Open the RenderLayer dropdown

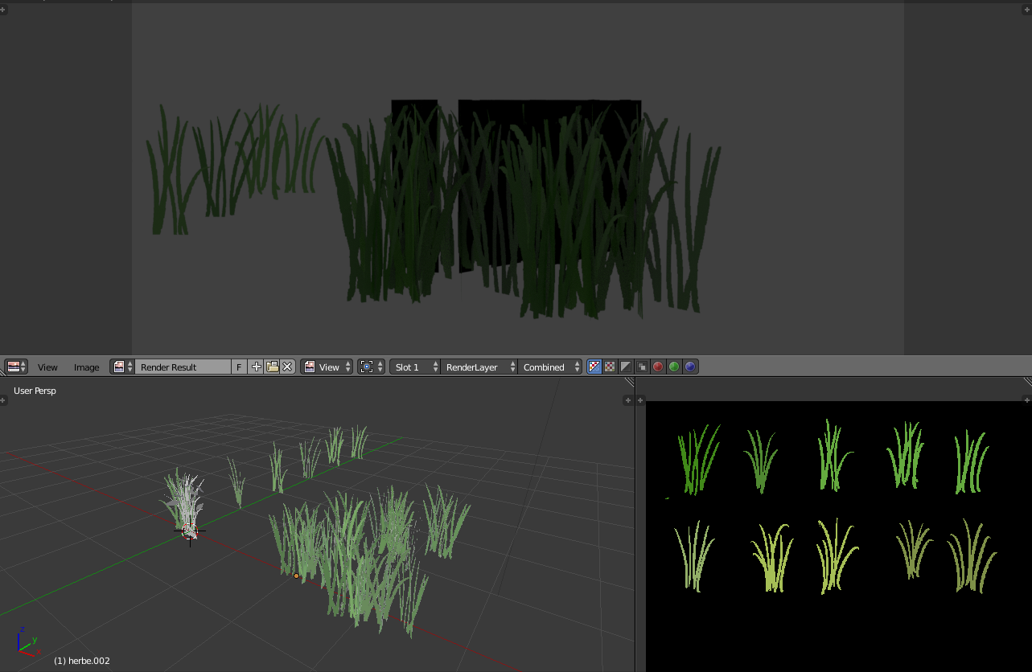coord(479,367)
